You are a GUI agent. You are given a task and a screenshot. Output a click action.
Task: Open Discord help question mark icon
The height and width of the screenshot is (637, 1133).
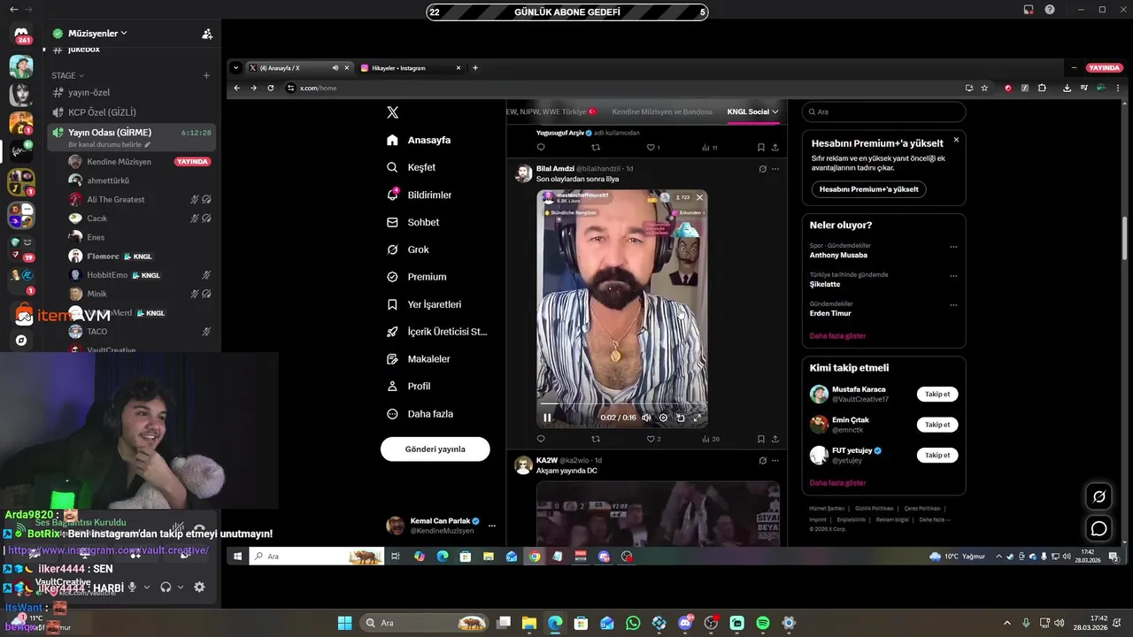point(1050,10)
